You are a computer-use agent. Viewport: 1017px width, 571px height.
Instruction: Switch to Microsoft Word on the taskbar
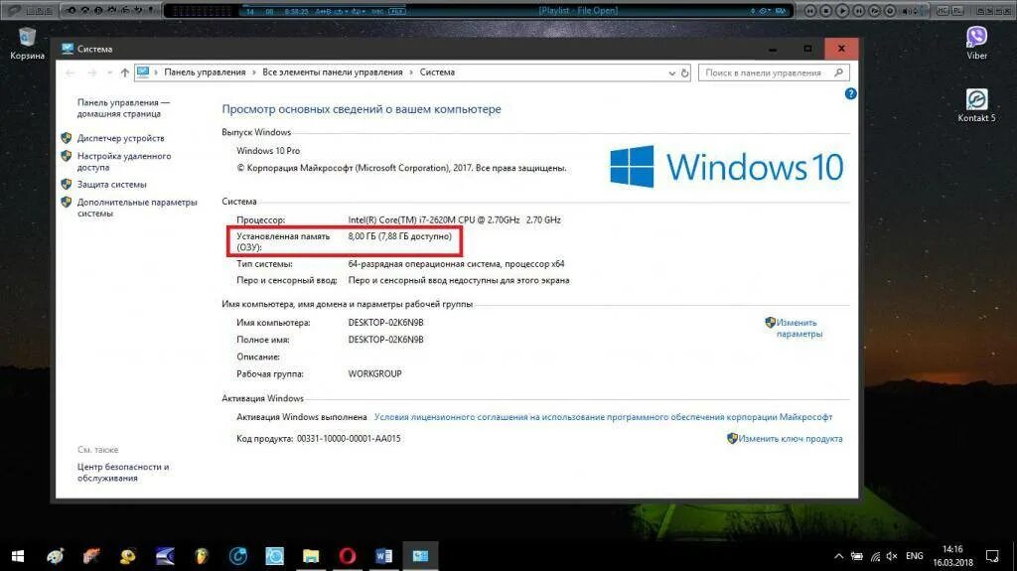[x=384, y=556]
